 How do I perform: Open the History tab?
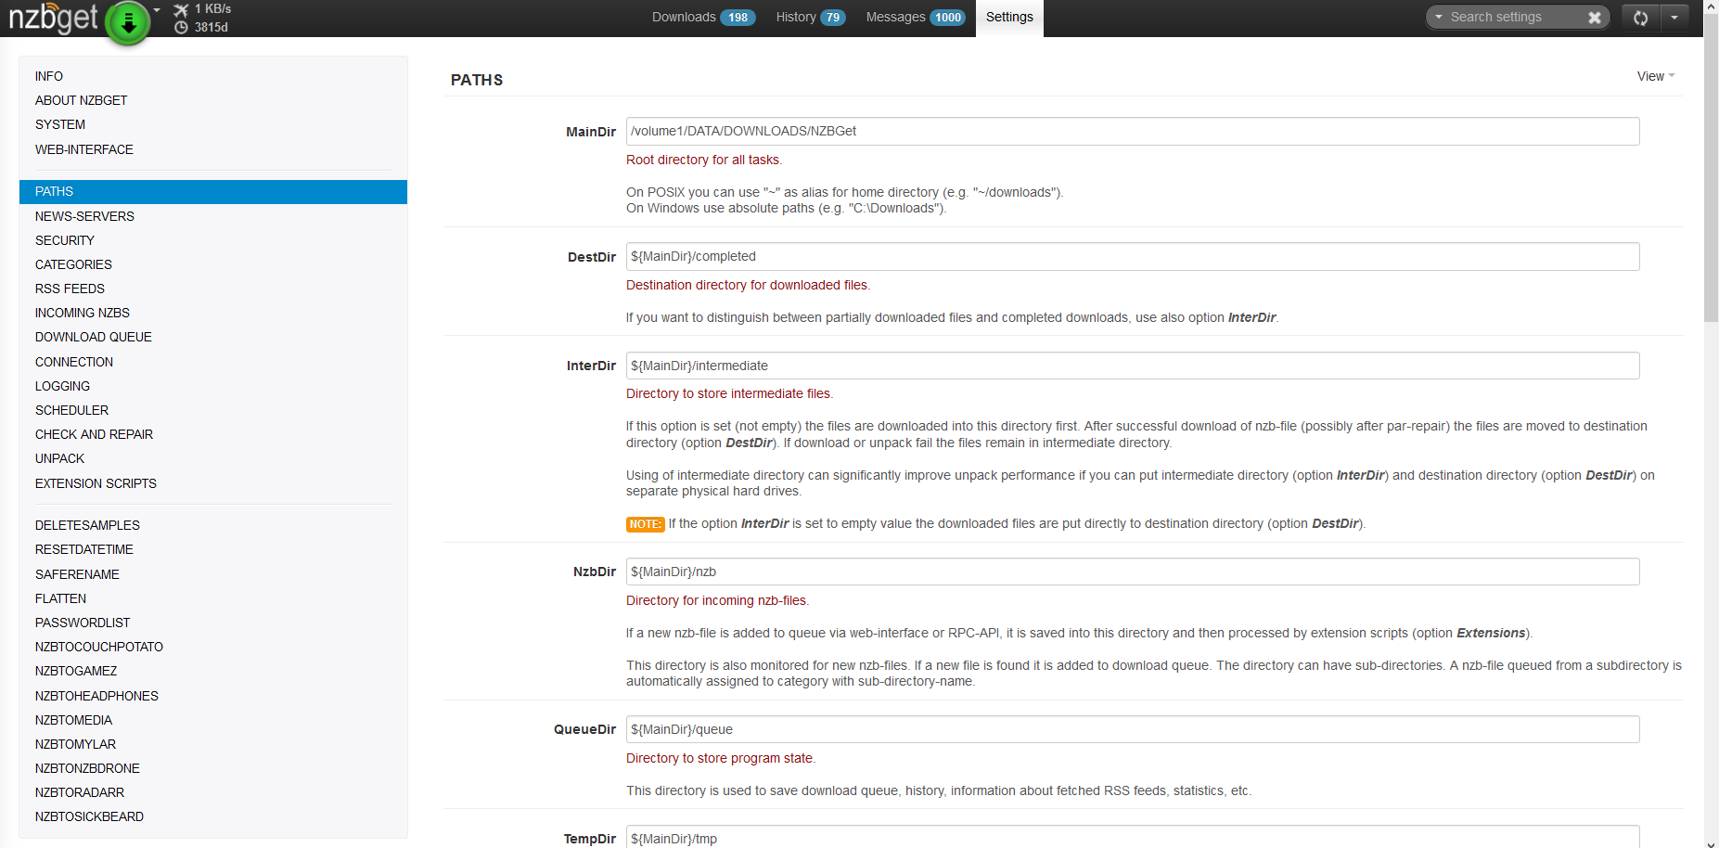coord(810,17)
